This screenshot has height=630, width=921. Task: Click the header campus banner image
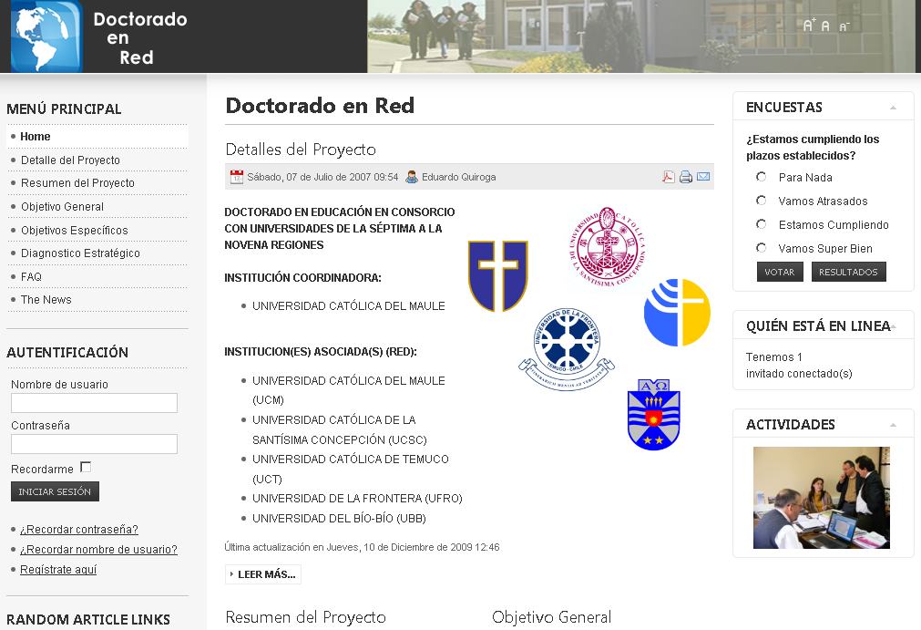point(641,36)
